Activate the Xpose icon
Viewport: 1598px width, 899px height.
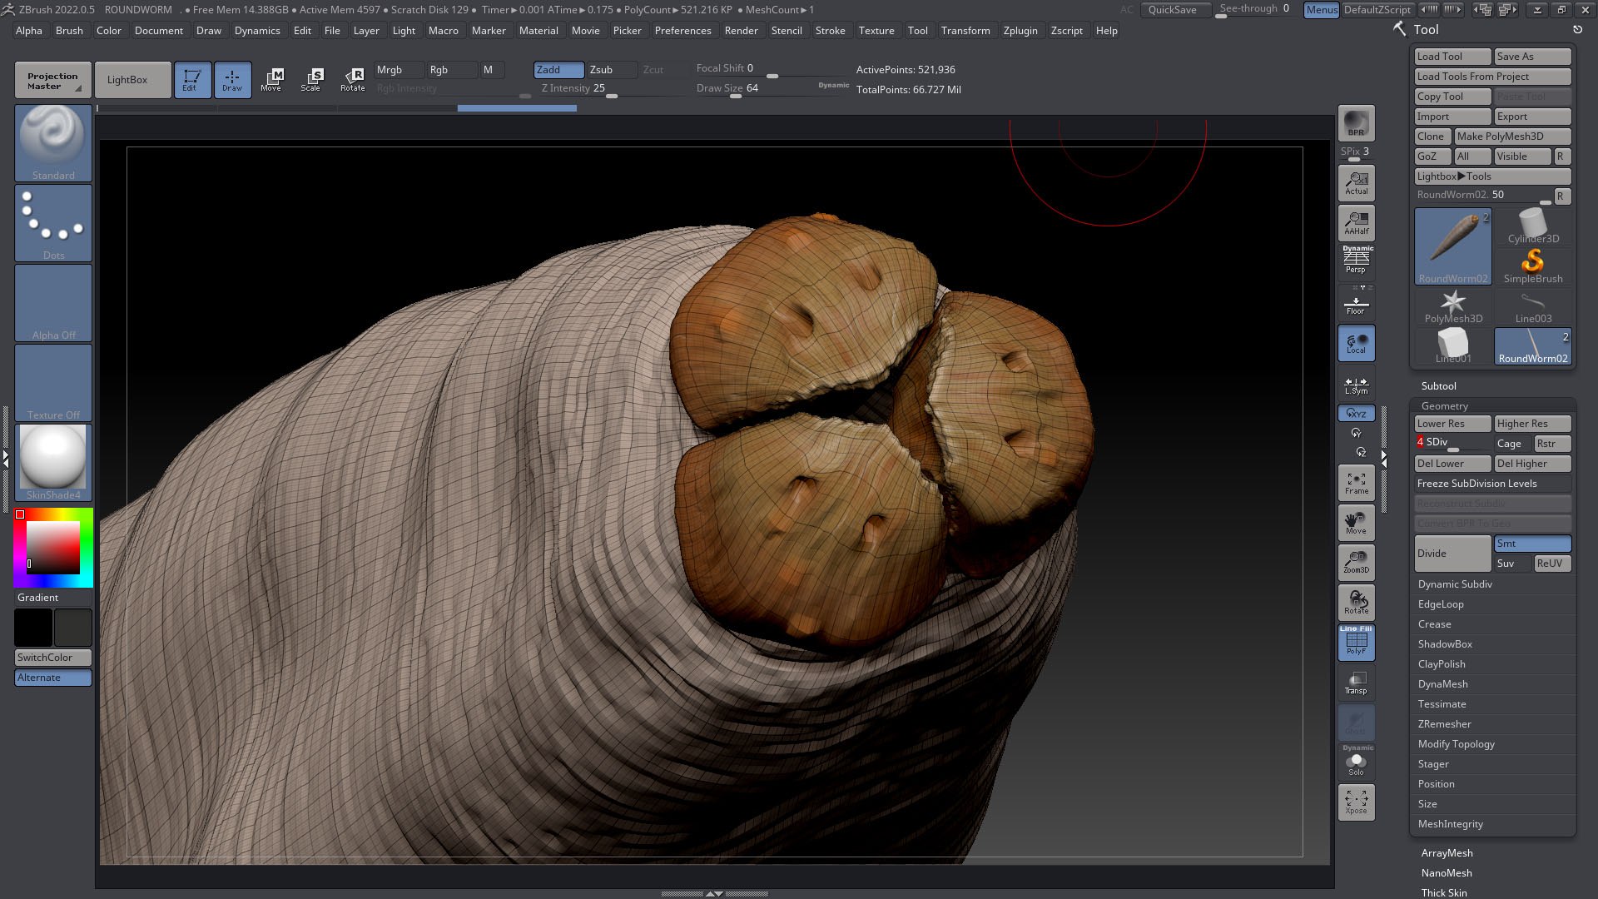coord(1356,802)
